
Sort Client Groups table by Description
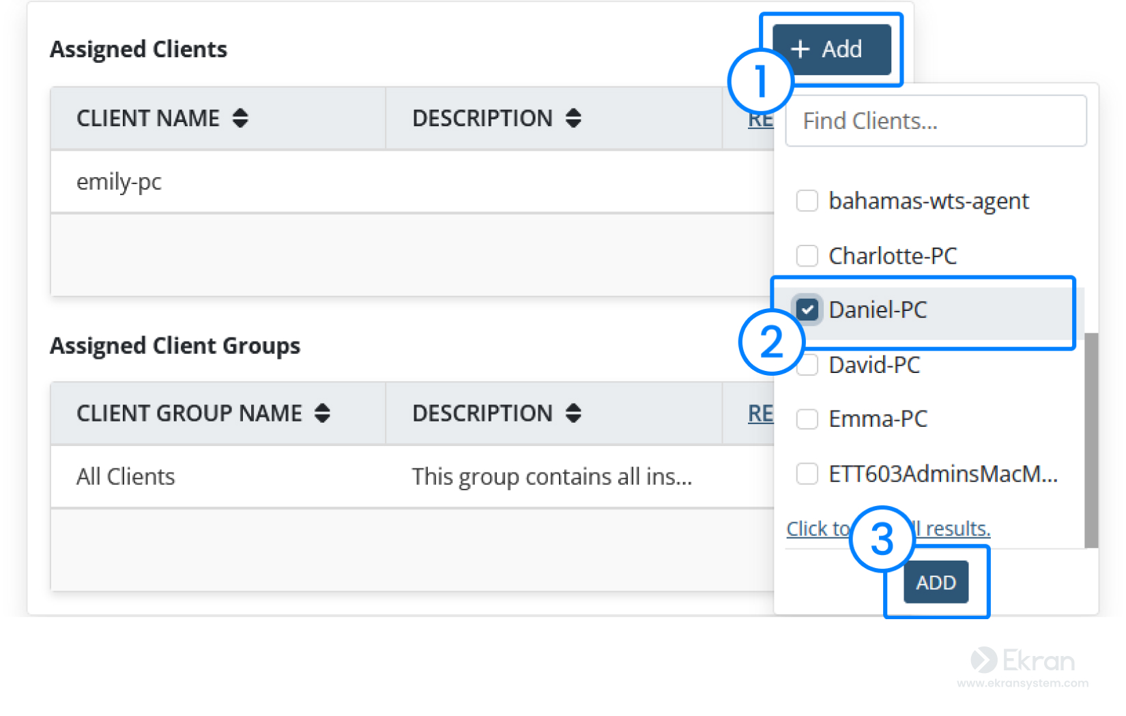pyautogui.click(x=573, y=413)
